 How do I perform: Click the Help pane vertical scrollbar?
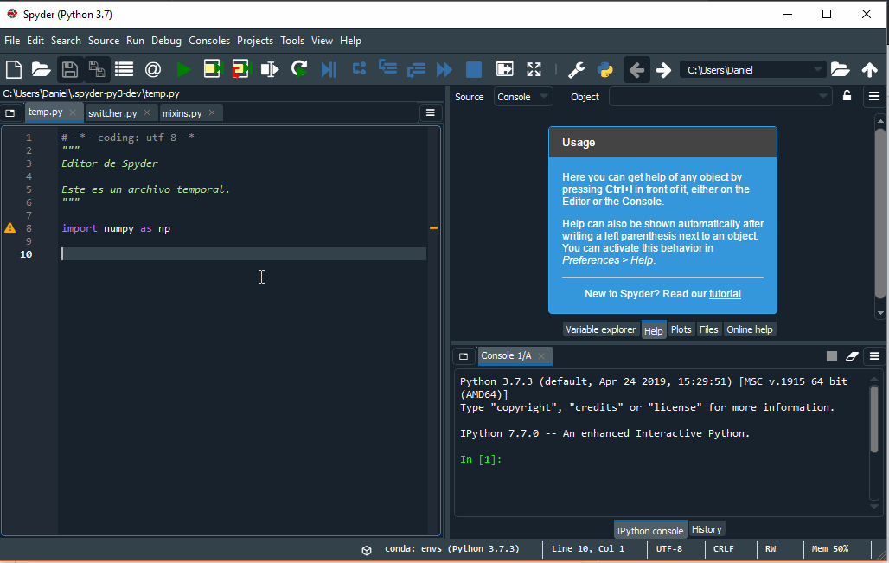pos(880,215)
